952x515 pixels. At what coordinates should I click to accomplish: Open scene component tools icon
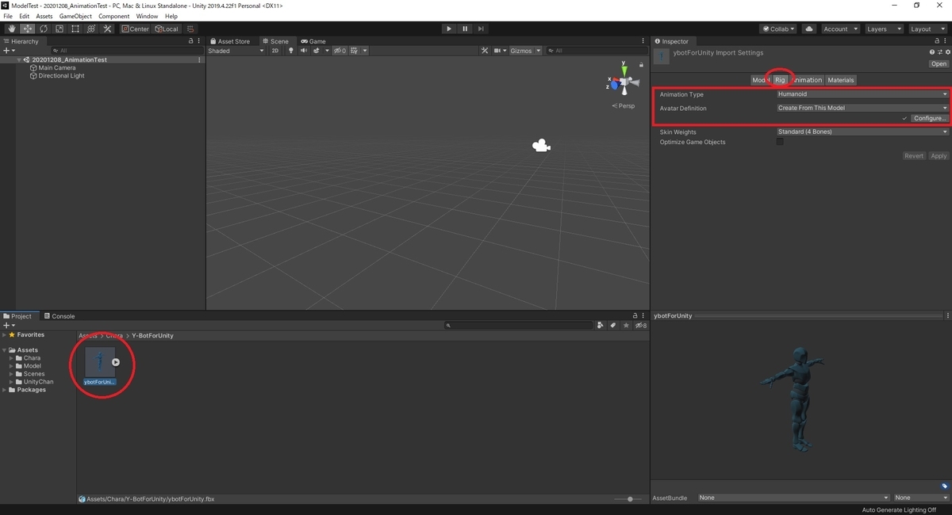(x=485, y=51)
